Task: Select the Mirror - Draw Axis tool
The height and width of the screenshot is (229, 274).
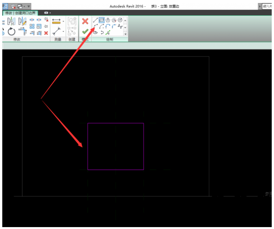Action: (x=22, y=21)
